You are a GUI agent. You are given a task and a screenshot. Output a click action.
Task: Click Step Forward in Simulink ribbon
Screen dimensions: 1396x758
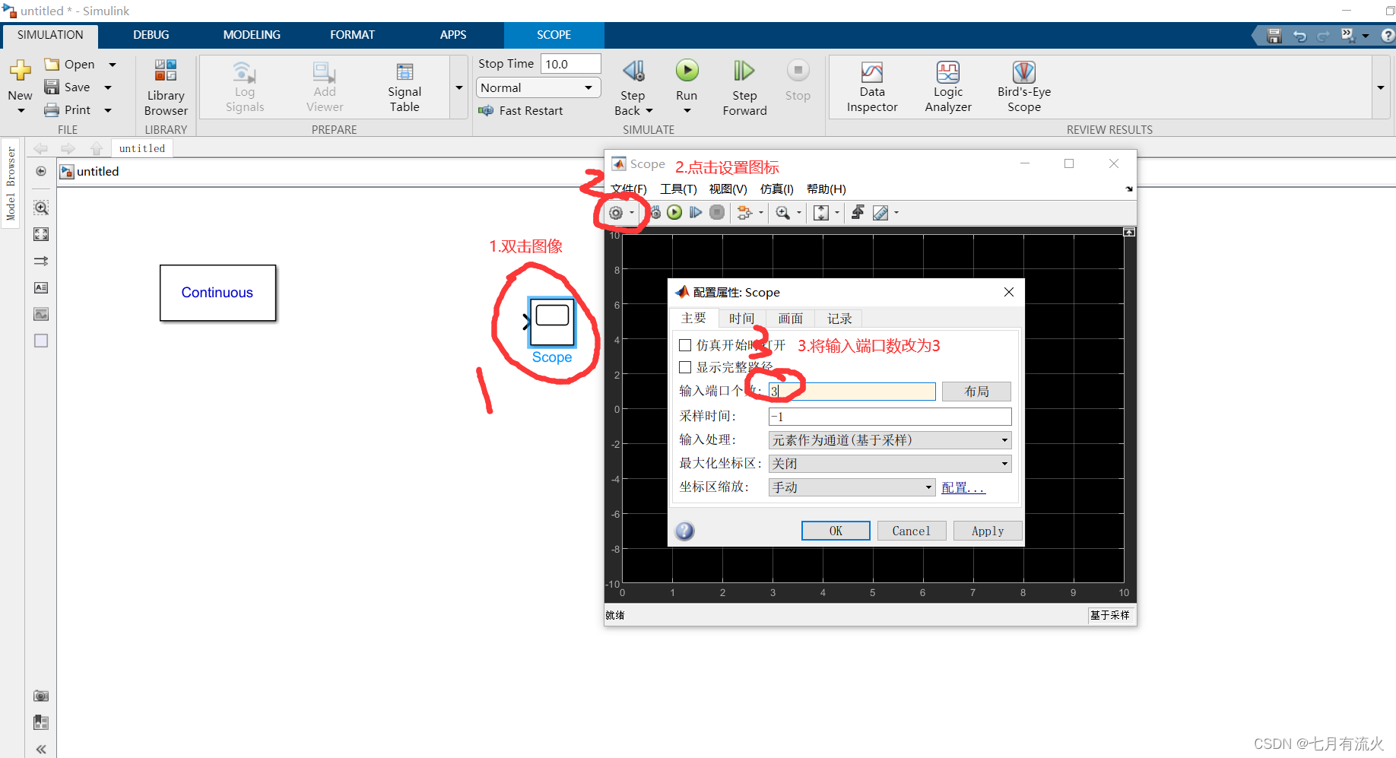tap(744, 71)
